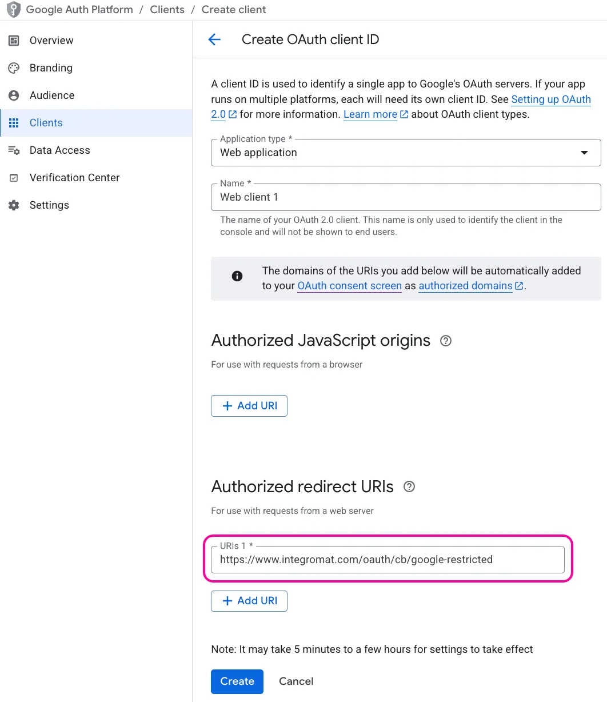Cancel the OAuth client creation
The height and width of the screenshot is (702, 607).
click(x=296, y=681)
